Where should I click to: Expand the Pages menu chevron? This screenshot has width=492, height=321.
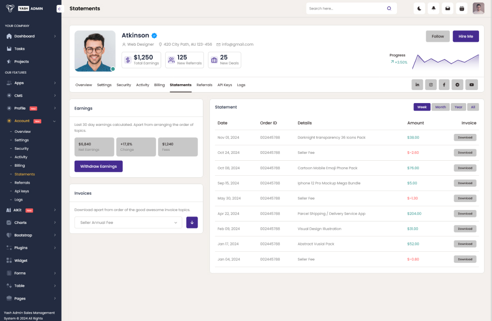(x=55, y=298)
